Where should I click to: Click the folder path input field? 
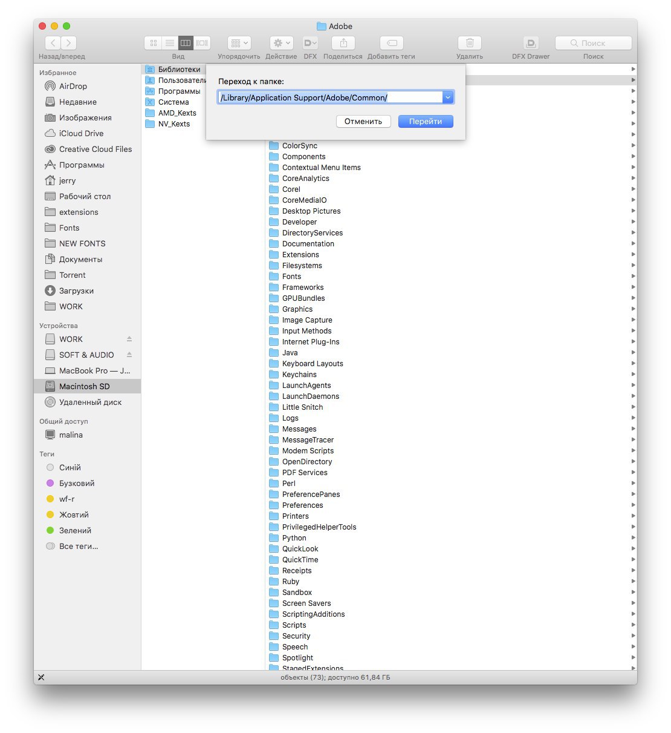[330, 97]
